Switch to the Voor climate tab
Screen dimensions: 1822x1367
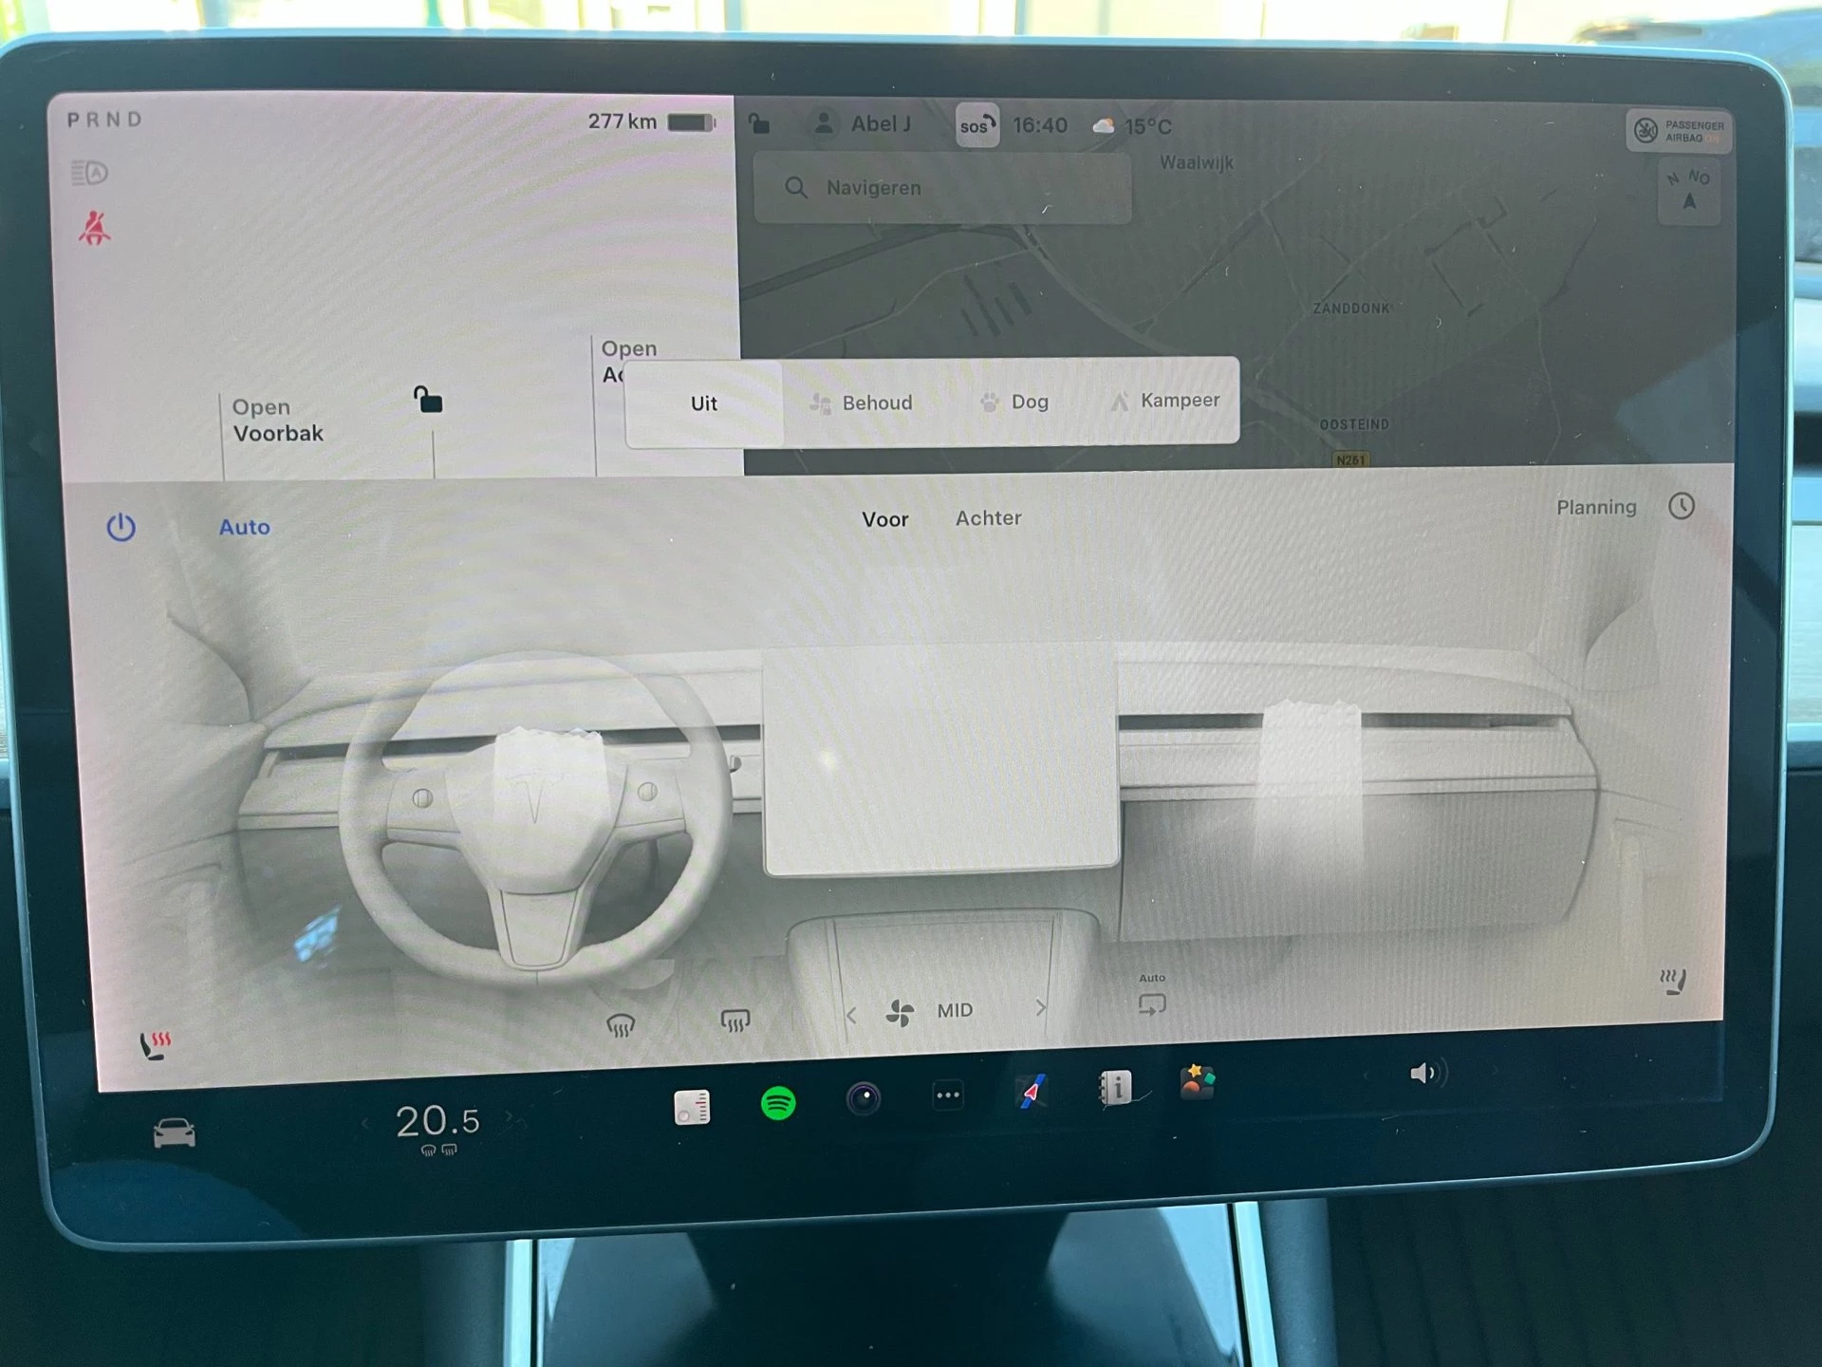pos(884,518)
